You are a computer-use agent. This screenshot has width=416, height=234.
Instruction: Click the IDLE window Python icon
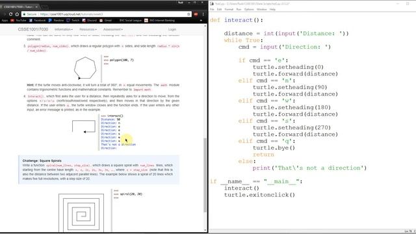coord(212,4)
